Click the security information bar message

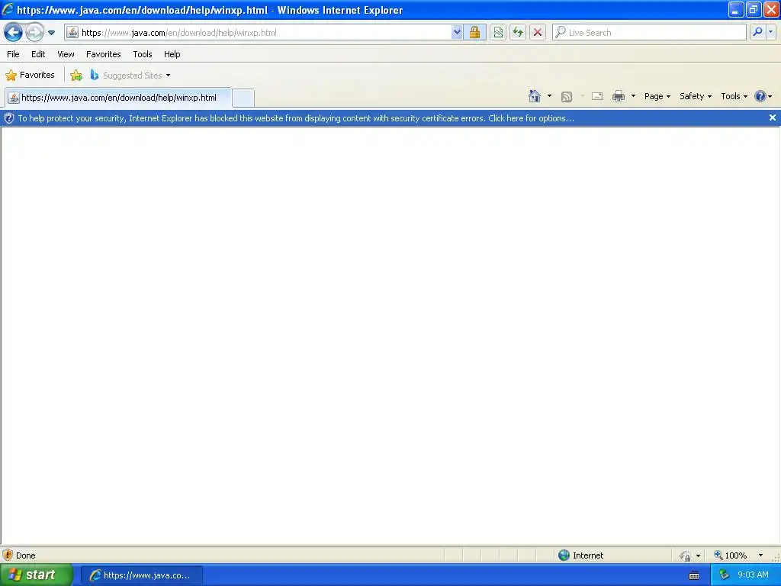(x=296, y=118)
